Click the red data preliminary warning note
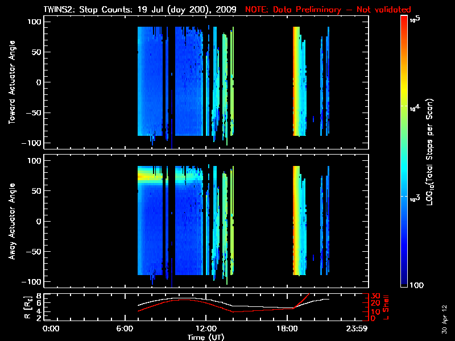The height and width of the screenshot is (341, 455). (320, 10)
